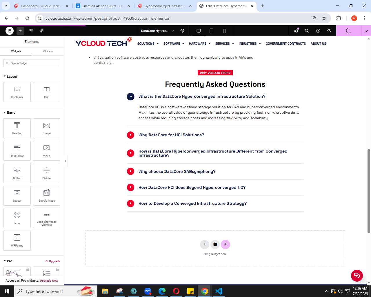The height and width of the screenshot is (297, 371).
Task: Select the Google Maps widget
Action: 47,196
